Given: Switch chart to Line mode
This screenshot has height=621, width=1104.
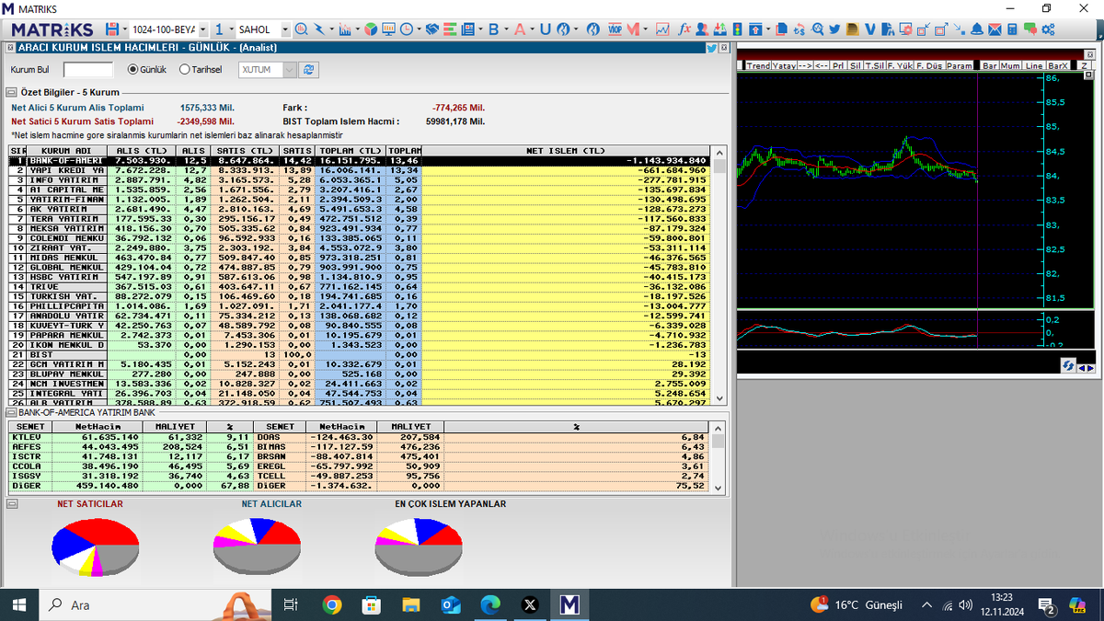Looking at the screenshot, I should (1034, 66).
